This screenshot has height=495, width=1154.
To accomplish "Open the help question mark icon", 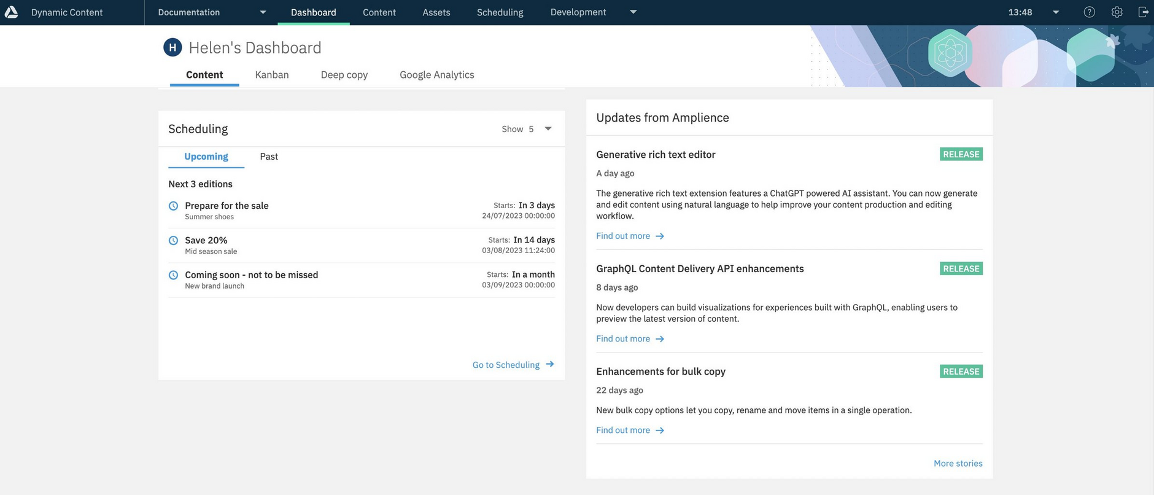I will [x=1089, y=12].
